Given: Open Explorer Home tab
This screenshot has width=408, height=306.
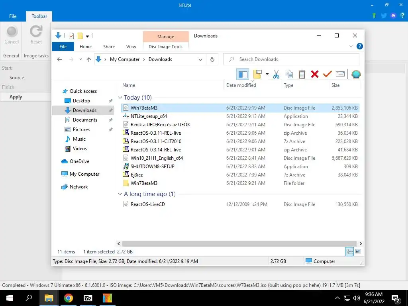Looking at the screenshot, I should (86, 47).
